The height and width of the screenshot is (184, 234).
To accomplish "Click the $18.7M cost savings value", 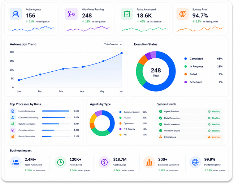I will tap(120, 159).
